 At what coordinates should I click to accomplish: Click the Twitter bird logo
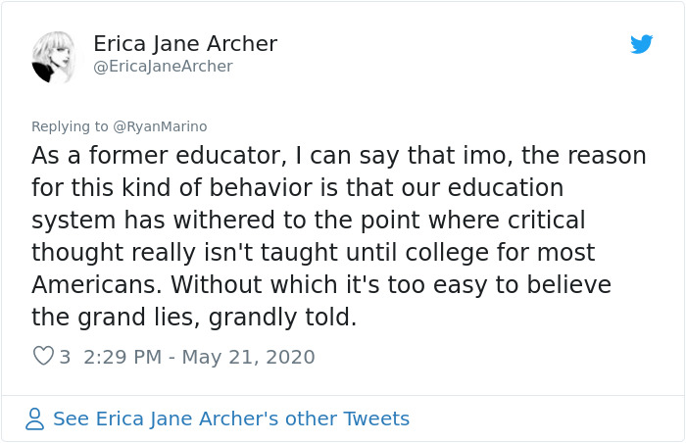(641, 44)
